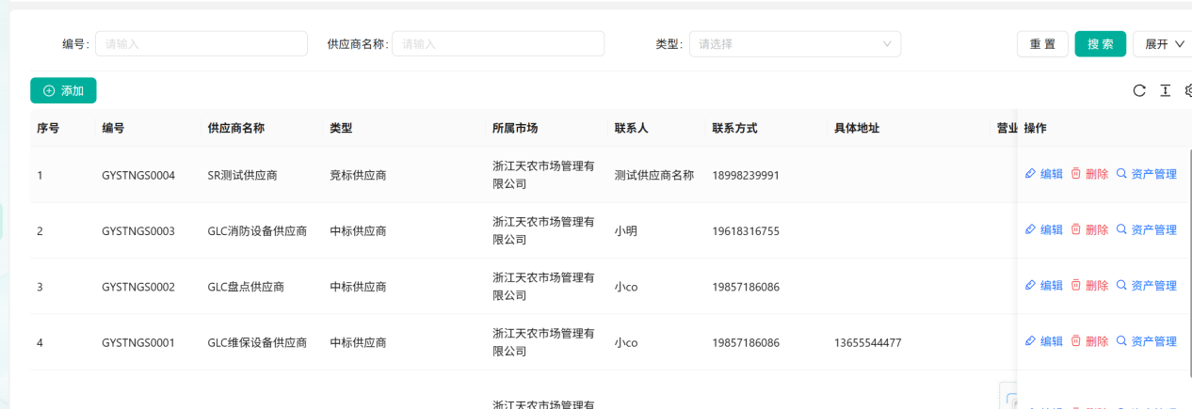Viewport: 1192px width, 409px height.
Task: Click the 供应商名称 column header
Action: (x=235, y=128)
